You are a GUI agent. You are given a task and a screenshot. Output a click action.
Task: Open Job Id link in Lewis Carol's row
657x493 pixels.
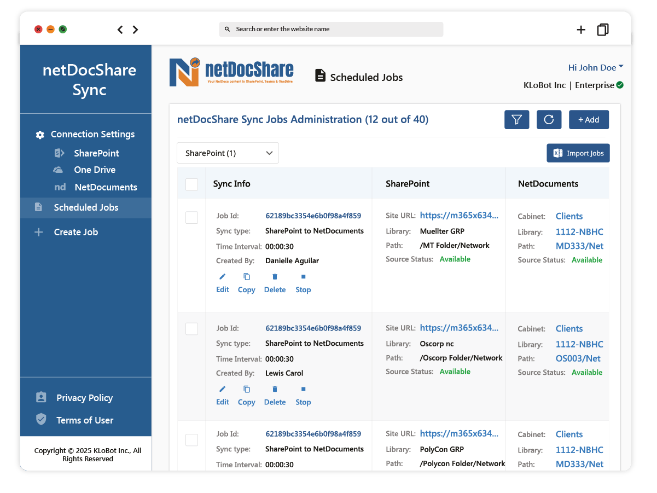click(313, 329)
